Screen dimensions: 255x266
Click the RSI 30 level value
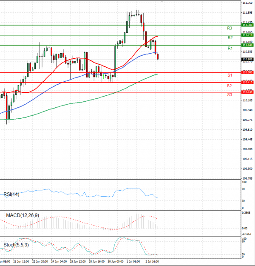point(243,201)
